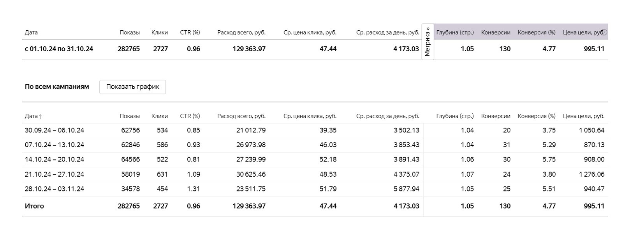
Task: Click lower table Цена цели, руб. header
Action: tap(584, 116)
